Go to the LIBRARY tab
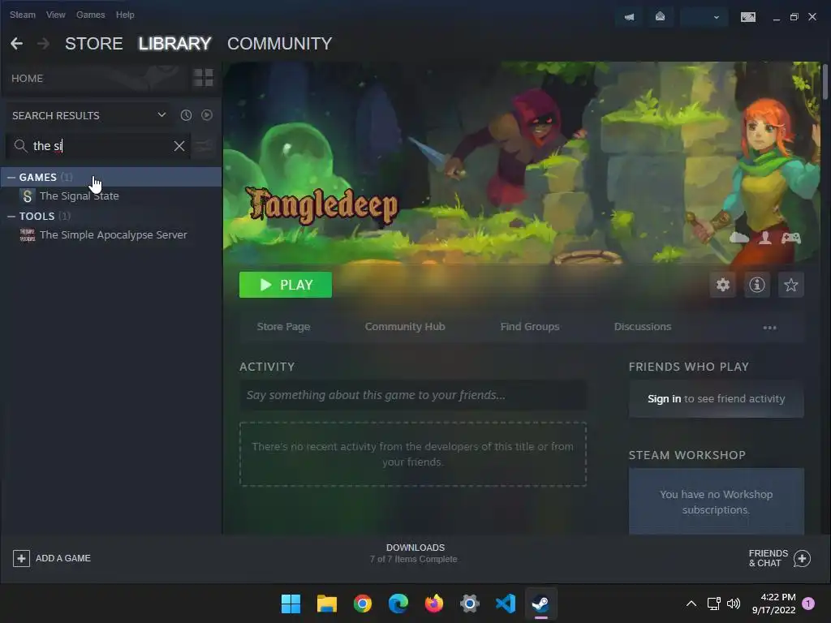831x623 pixels. [175, 44]
